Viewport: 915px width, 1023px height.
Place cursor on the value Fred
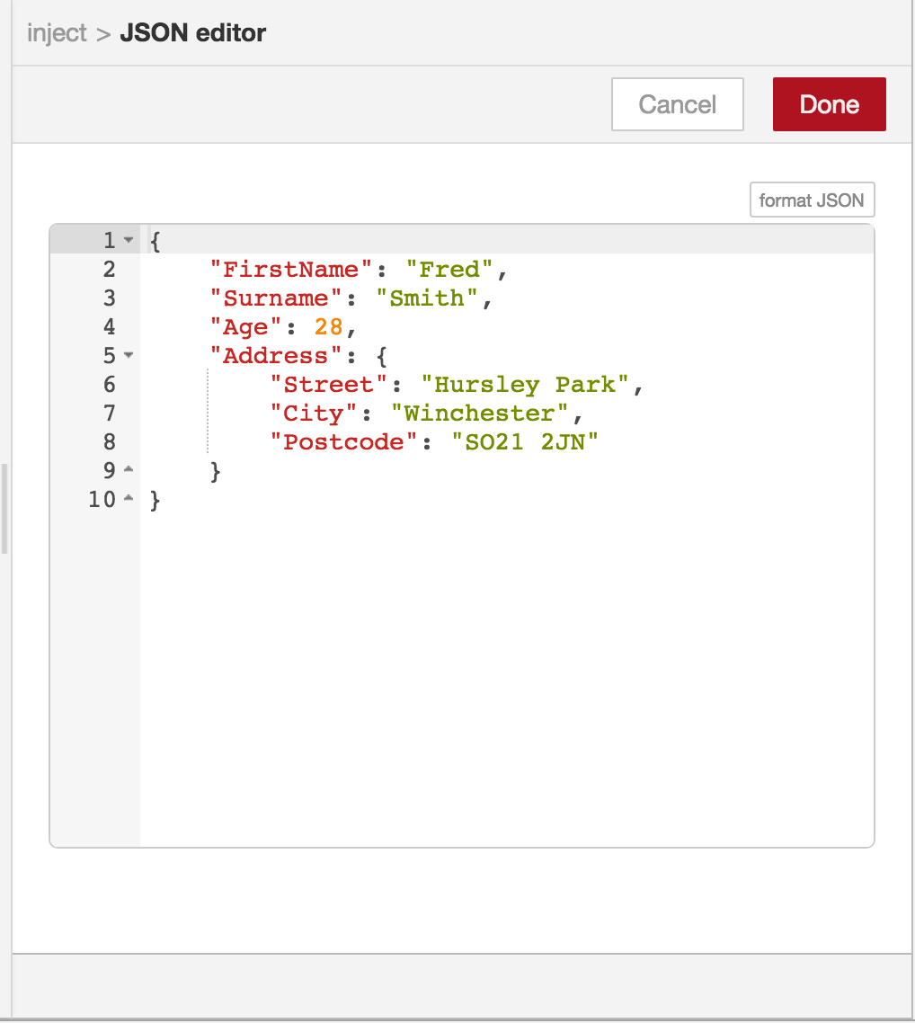pyautogui.click(x=449, y=269)
